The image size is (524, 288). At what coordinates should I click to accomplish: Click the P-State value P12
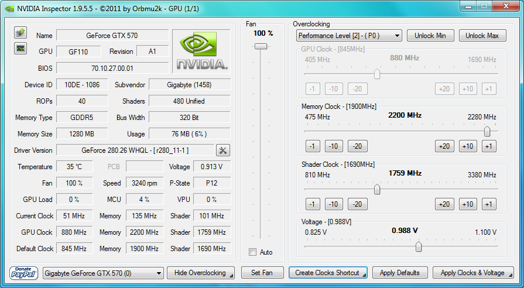tap(212, 183)
